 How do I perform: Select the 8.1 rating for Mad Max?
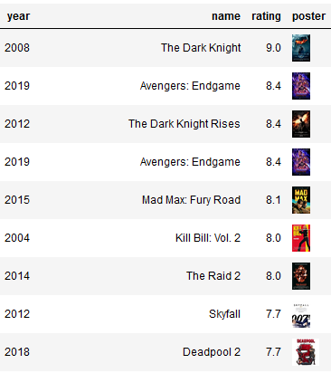point(273,200)
